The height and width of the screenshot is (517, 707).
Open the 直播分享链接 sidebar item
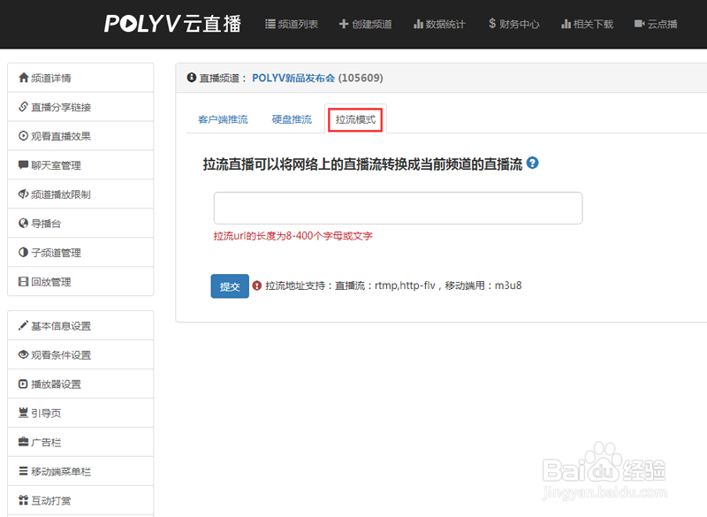[80, 107]
